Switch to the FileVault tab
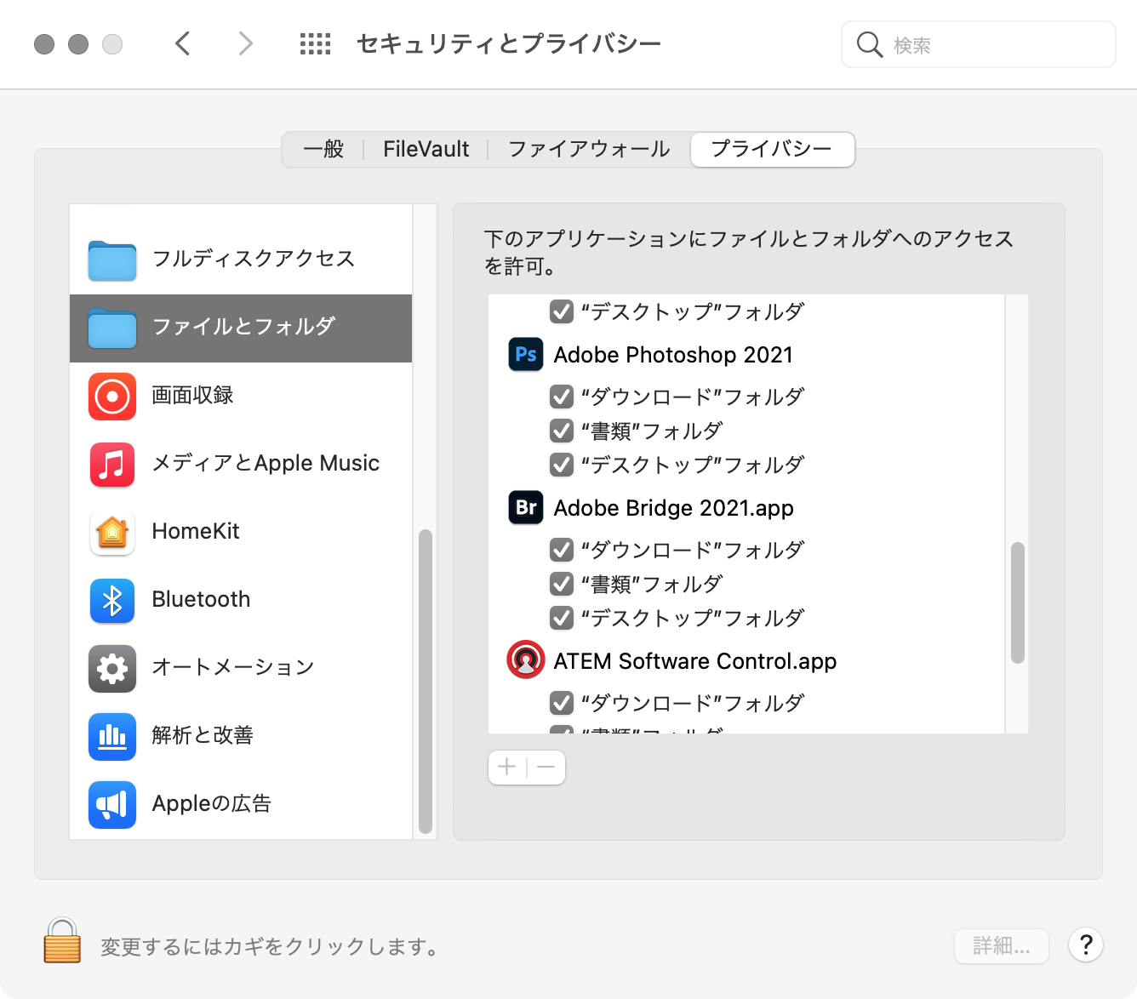The height and width of the screenshot is (999, 1137). (426, 150)
